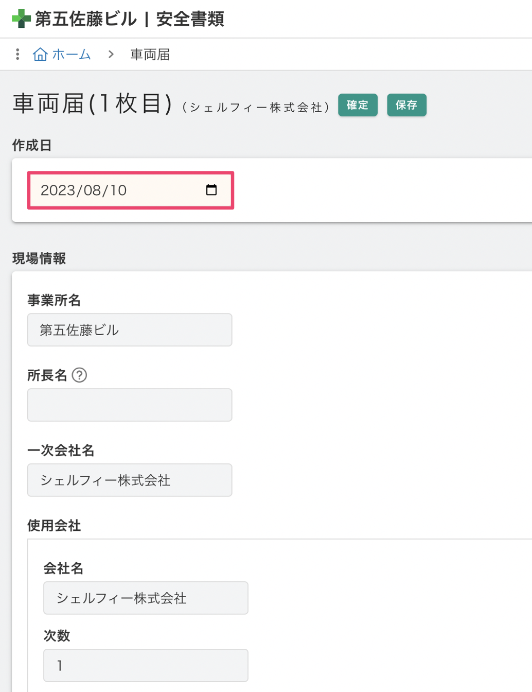Select the 車両届 breadcrumb item
Viewport: 532px width, 692px height.
(x=150, y=55)
